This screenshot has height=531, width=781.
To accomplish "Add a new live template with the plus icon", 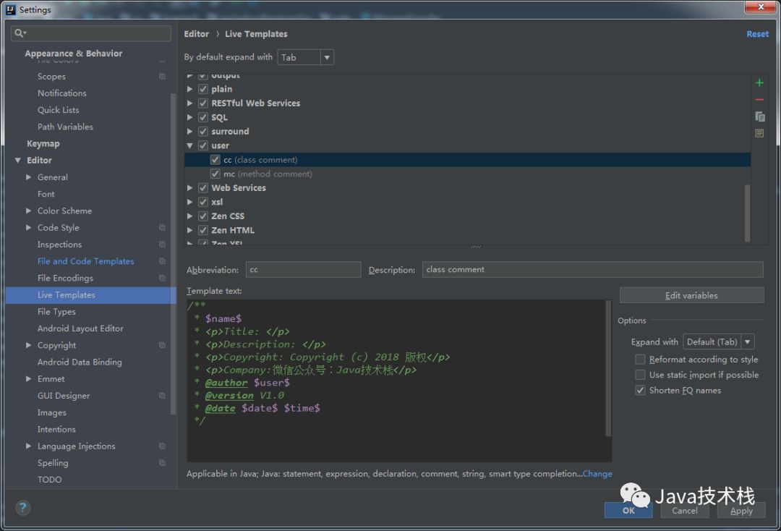I will point(759,82).
